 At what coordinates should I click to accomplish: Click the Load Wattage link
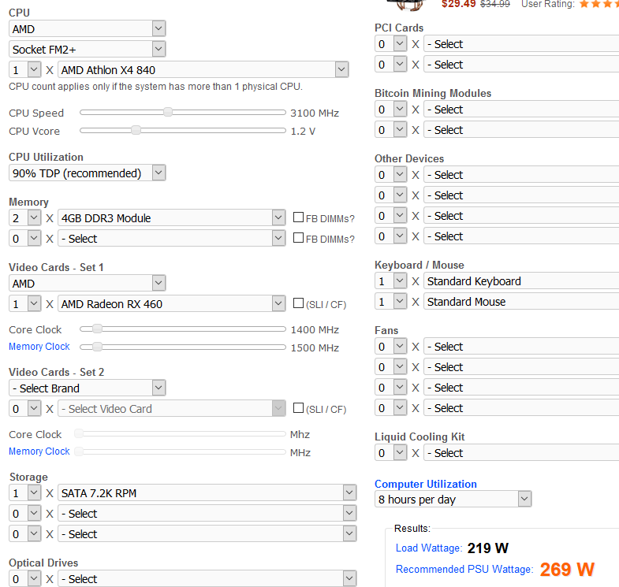(428, 548)
